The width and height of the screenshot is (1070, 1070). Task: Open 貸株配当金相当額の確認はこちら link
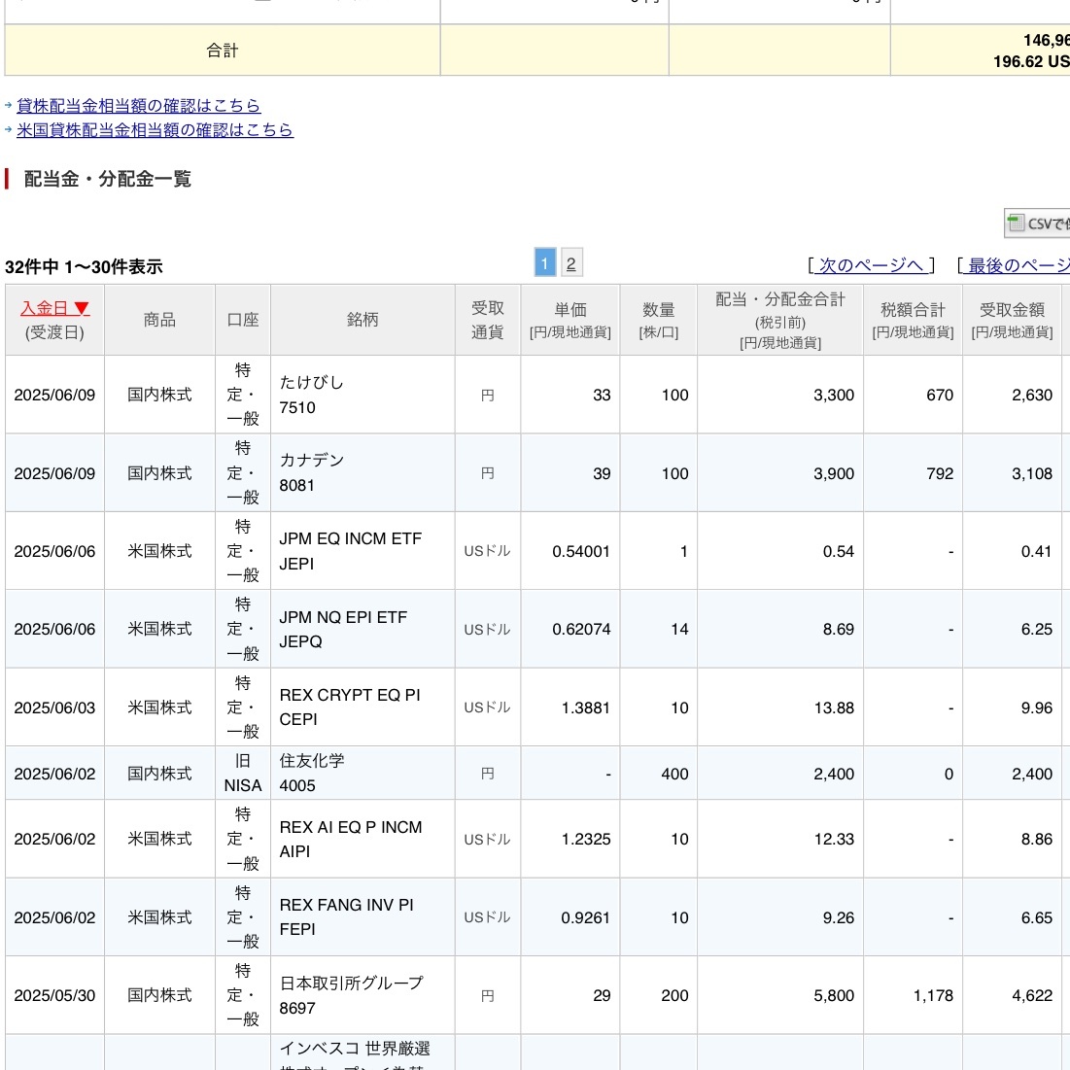pos(138,106)
